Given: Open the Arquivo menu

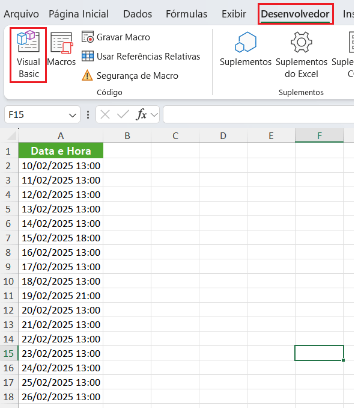Looking at the screenshot, I should [21, 14].
